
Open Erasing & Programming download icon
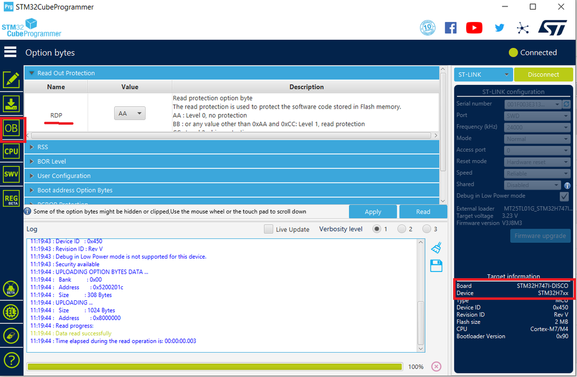point(12,104)
